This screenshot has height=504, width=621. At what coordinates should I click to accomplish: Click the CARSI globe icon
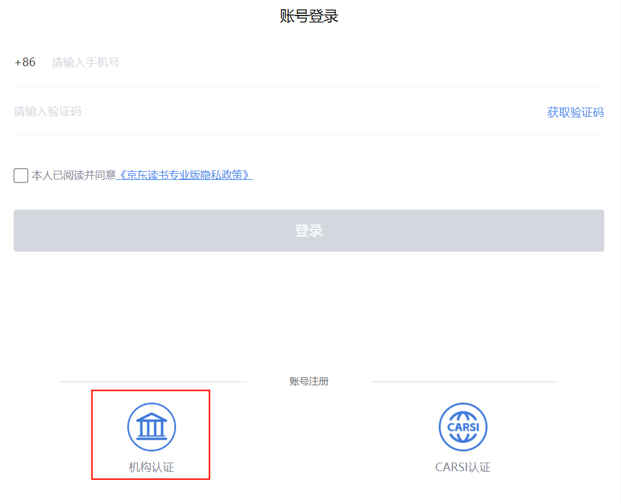[x=463, y=427]
